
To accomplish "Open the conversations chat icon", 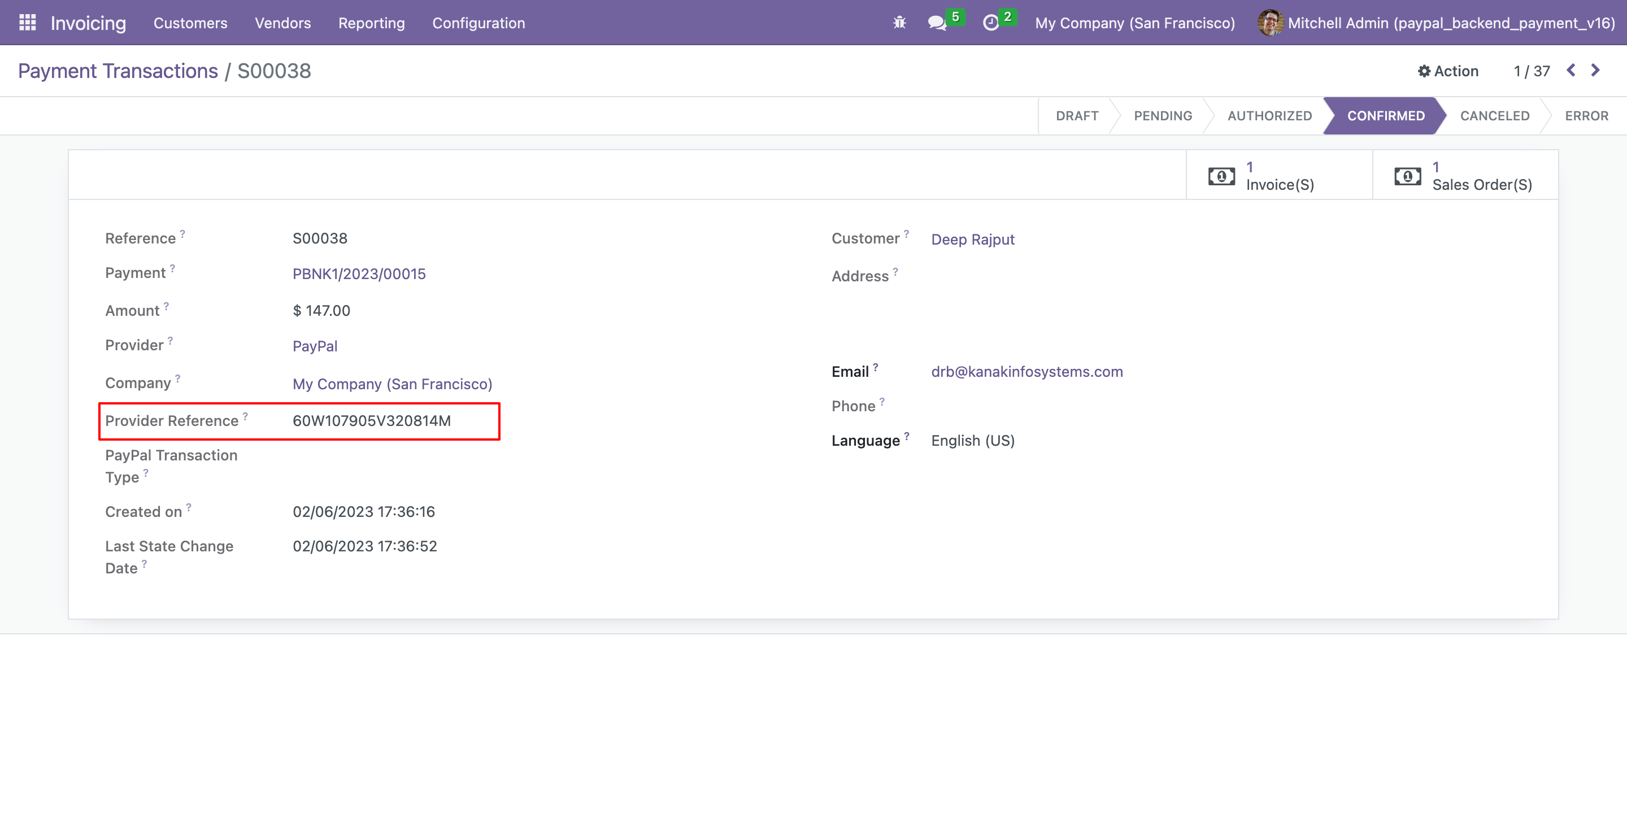I will [937, 23].
